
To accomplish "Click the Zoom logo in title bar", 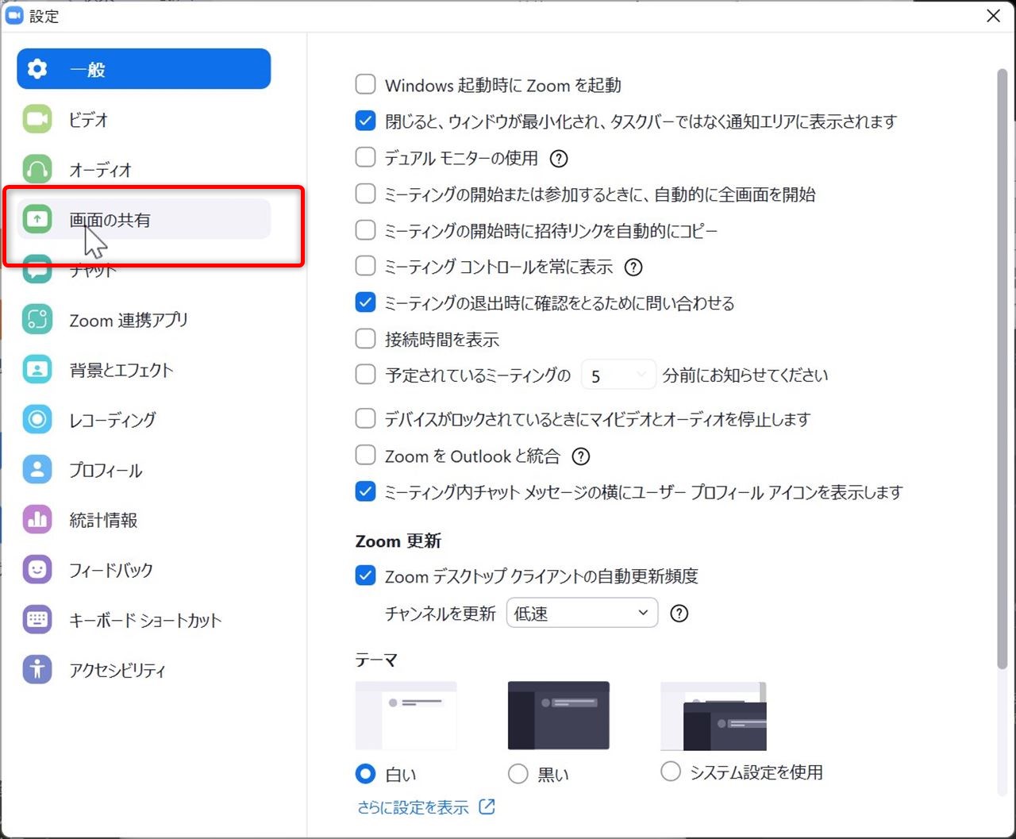I will [14, 16].
